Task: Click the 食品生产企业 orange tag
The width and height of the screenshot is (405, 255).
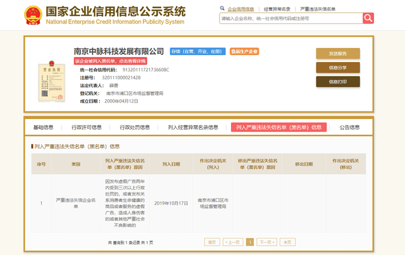Action: (244, 51)
